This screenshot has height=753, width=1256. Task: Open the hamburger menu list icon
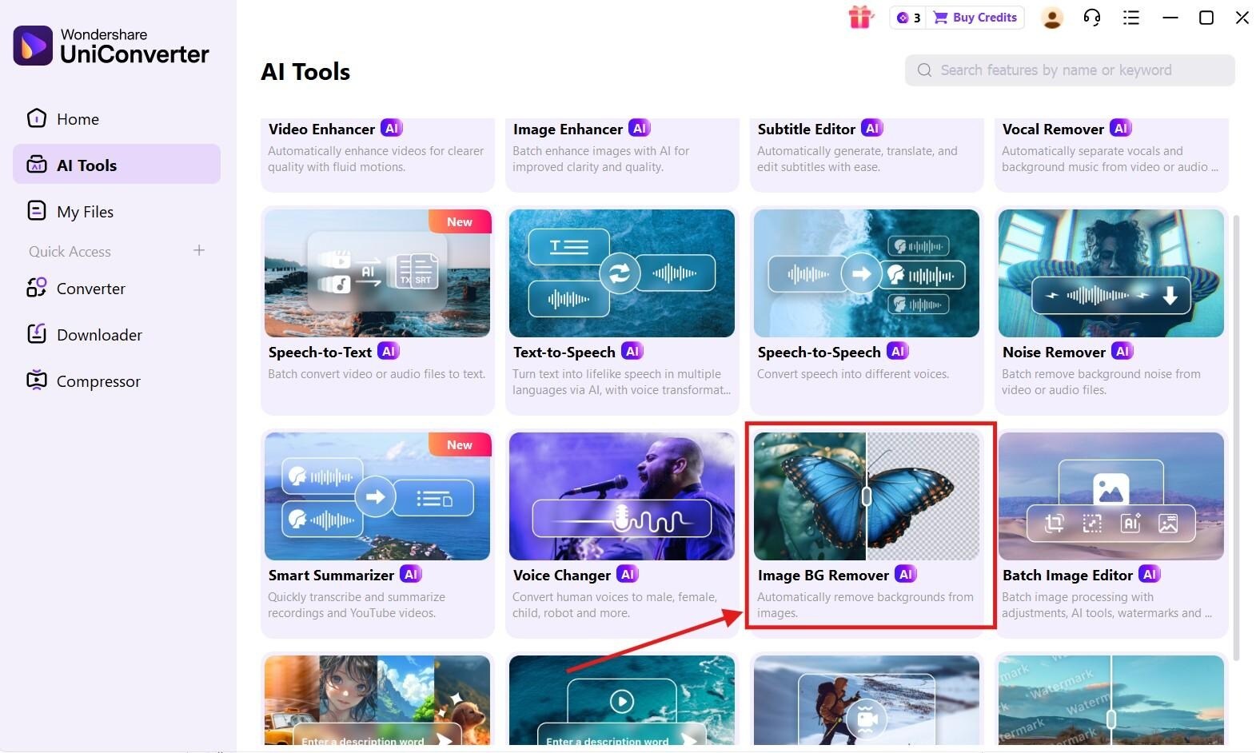1130,18
